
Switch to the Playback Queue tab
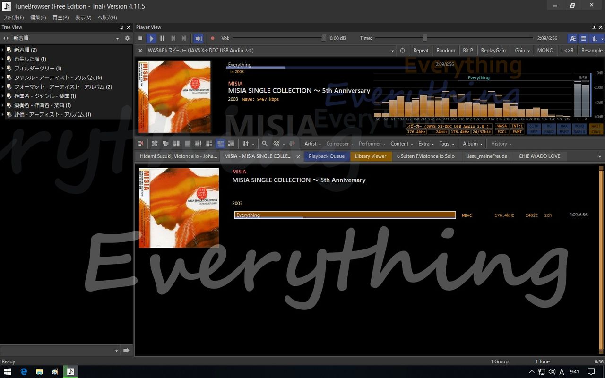(x=327, y=156)
